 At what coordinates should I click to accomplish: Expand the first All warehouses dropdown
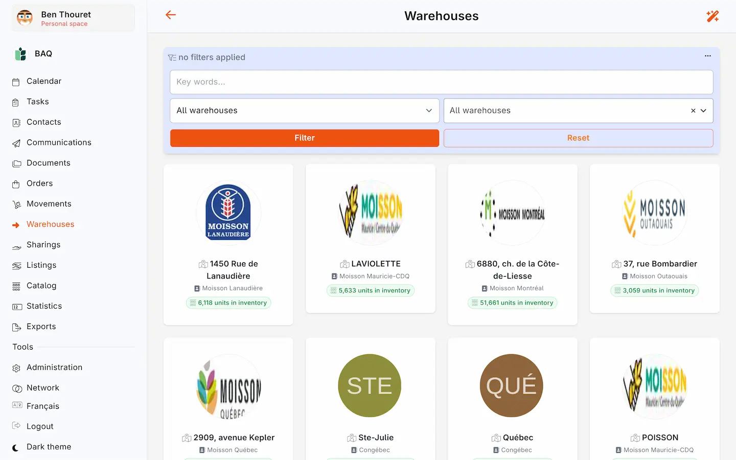305,110
